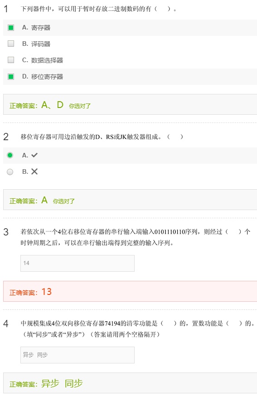Click correct answer letter A for question 2

coord(44,200)
